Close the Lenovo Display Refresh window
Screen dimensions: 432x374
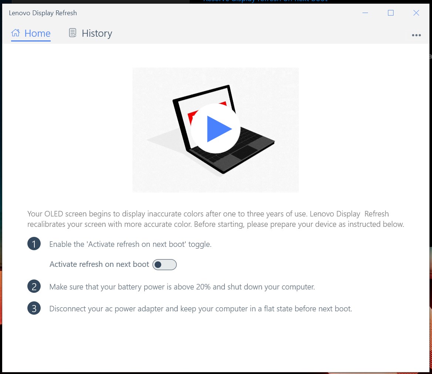click(x=416, y=13)
